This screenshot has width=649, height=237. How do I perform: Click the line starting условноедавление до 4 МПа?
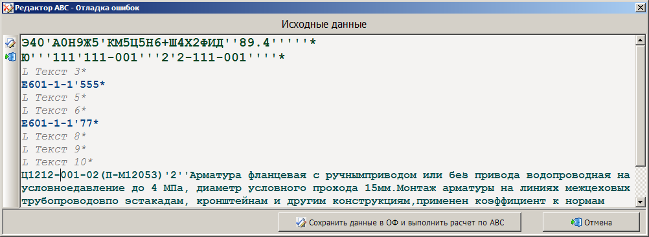[326, 189]
